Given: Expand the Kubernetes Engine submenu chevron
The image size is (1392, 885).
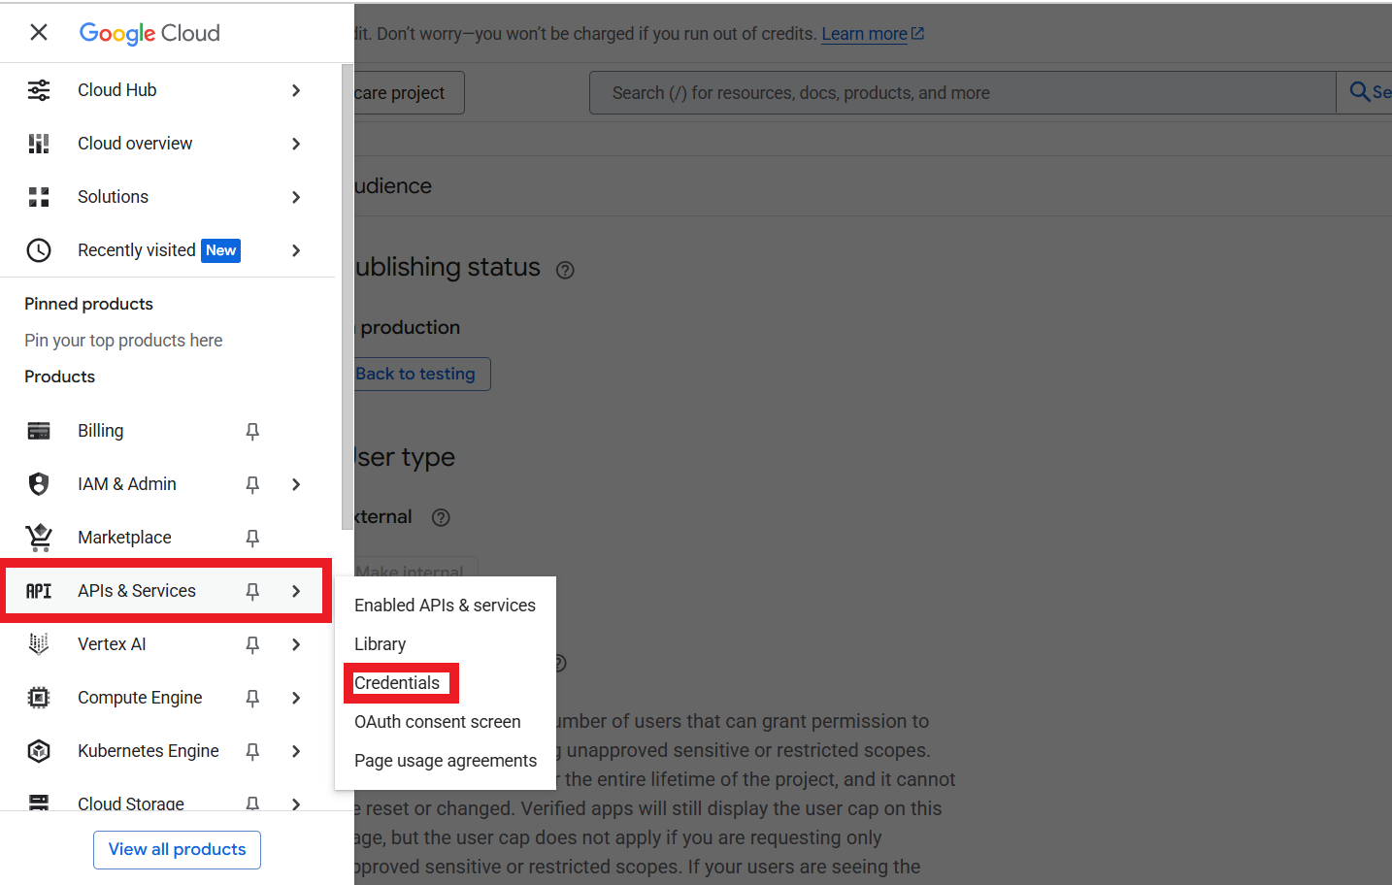Looking at the screenshot, I should click(296, 751).
